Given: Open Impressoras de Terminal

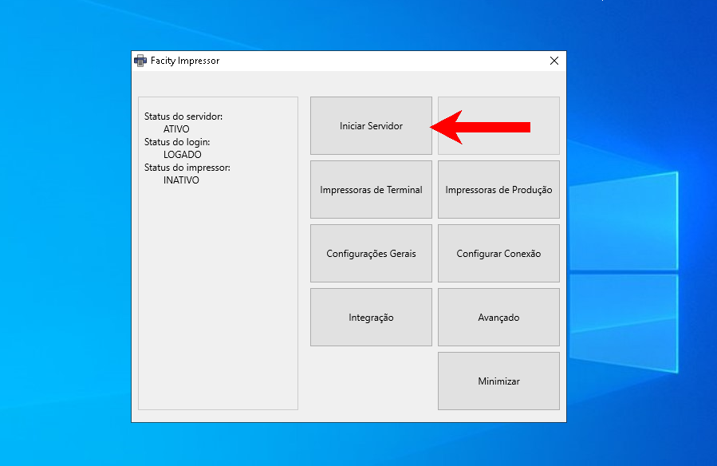Looking at the screenshot, I should 371,189.
